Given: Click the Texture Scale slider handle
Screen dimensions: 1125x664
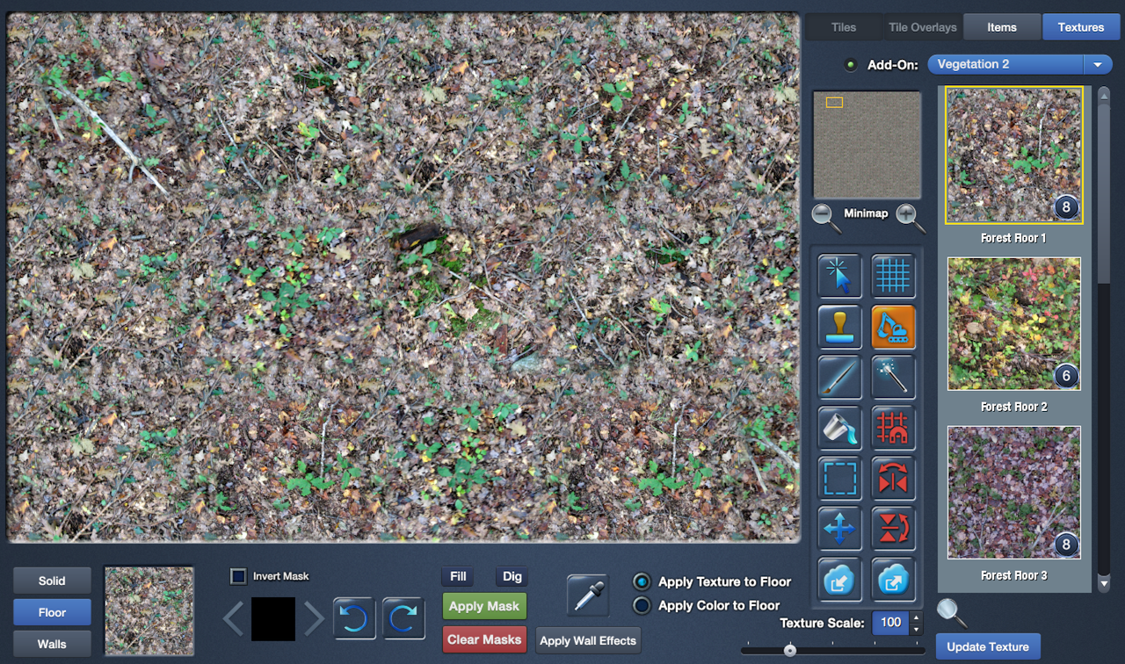Looking at the screenshot, I should (790, 650).
